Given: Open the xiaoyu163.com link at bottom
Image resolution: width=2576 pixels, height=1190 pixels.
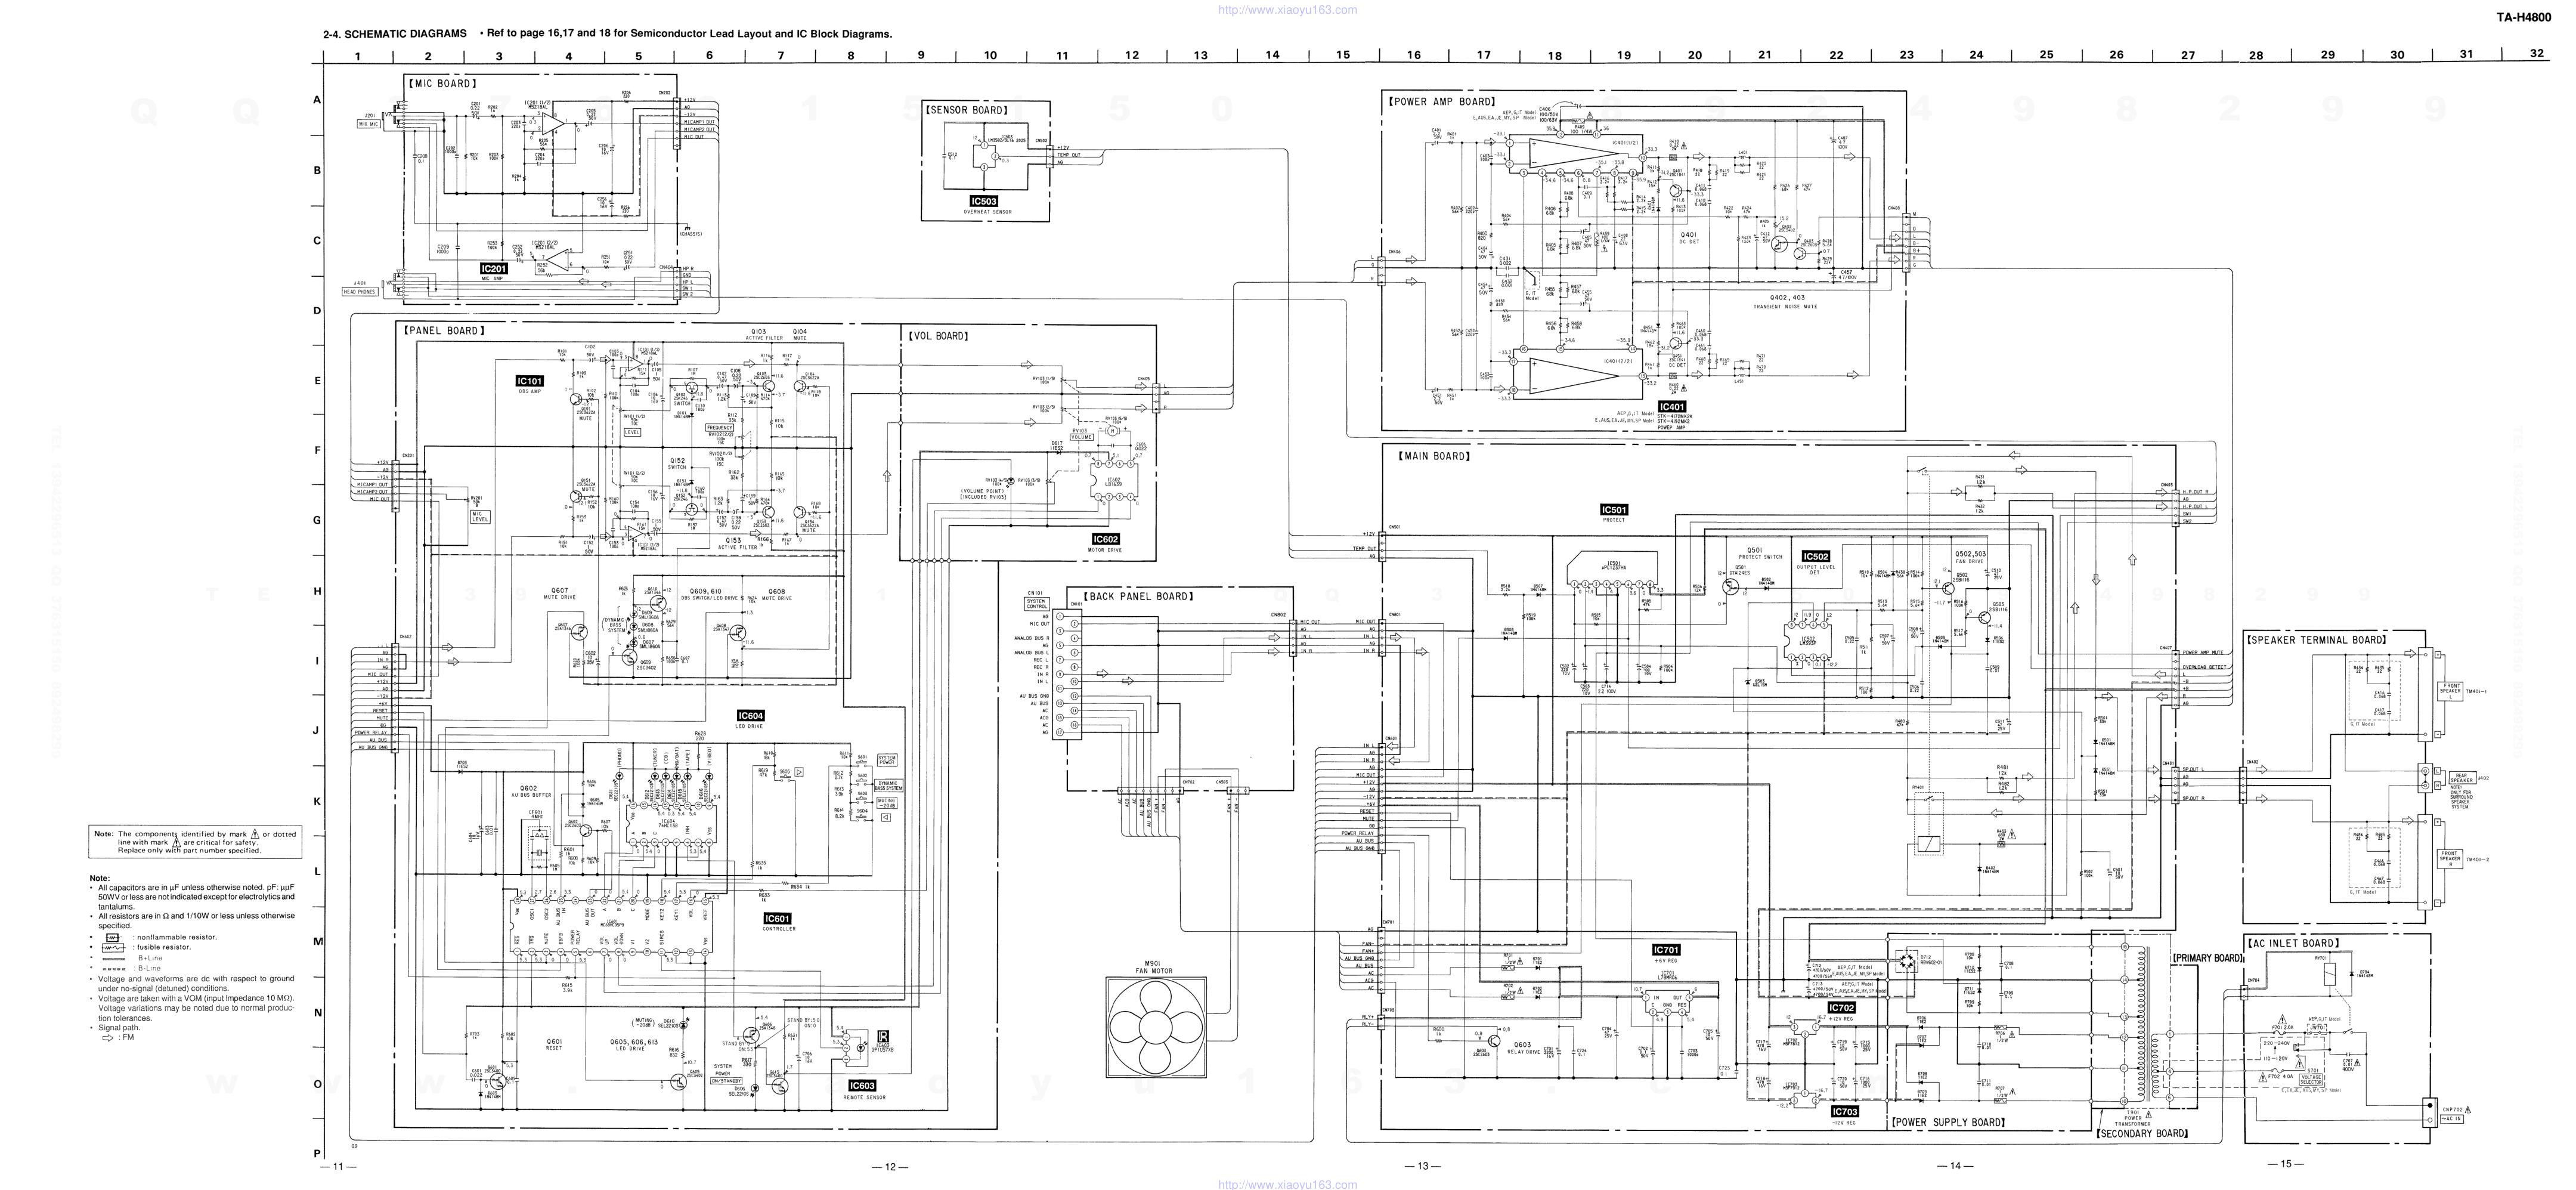Looking at the screenshot, I should coord(1287,1184).
